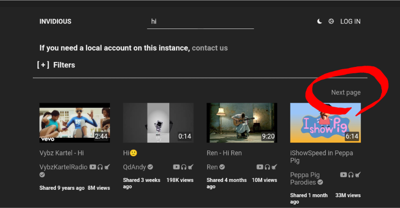Open Ren video on YouTube icon
Image resolution: width=400 pixels, height=208 pixels.
pyautogui.click(x=260, y=167)
